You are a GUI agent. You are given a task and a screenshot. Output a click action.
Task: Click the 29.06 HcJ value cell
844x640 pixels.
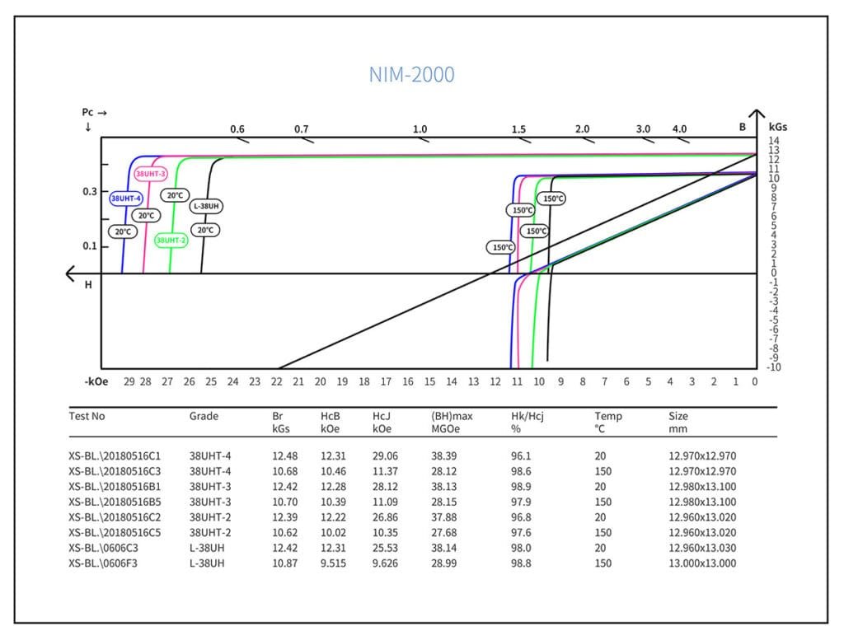tap(386, 455)
